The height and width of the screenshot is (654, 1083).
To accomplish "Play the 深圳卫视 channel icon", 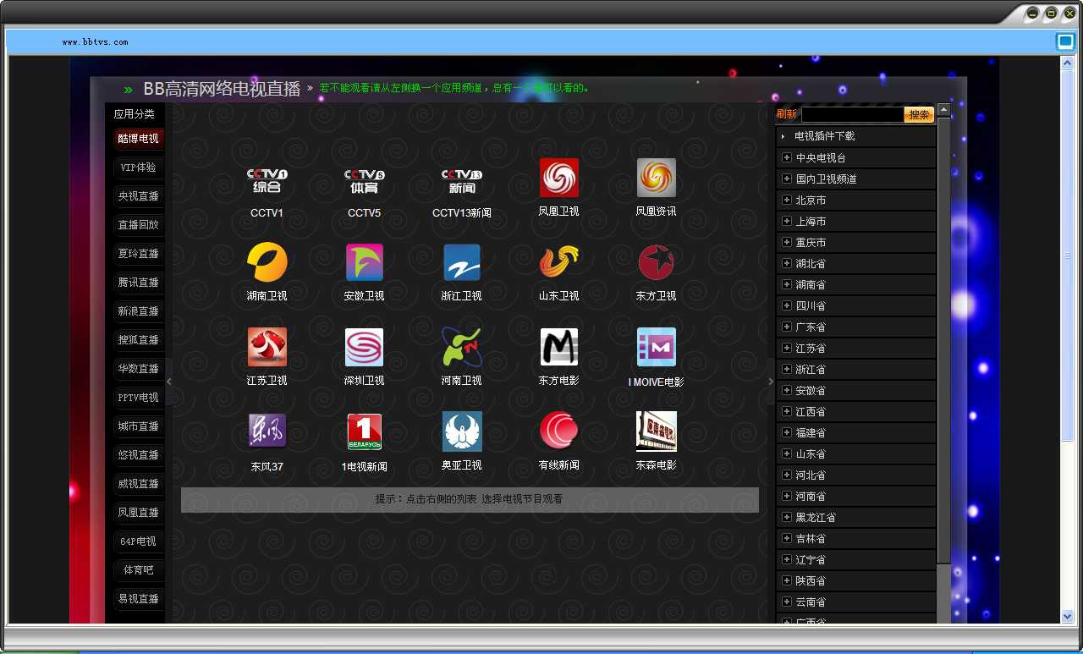I will point(365,347).
